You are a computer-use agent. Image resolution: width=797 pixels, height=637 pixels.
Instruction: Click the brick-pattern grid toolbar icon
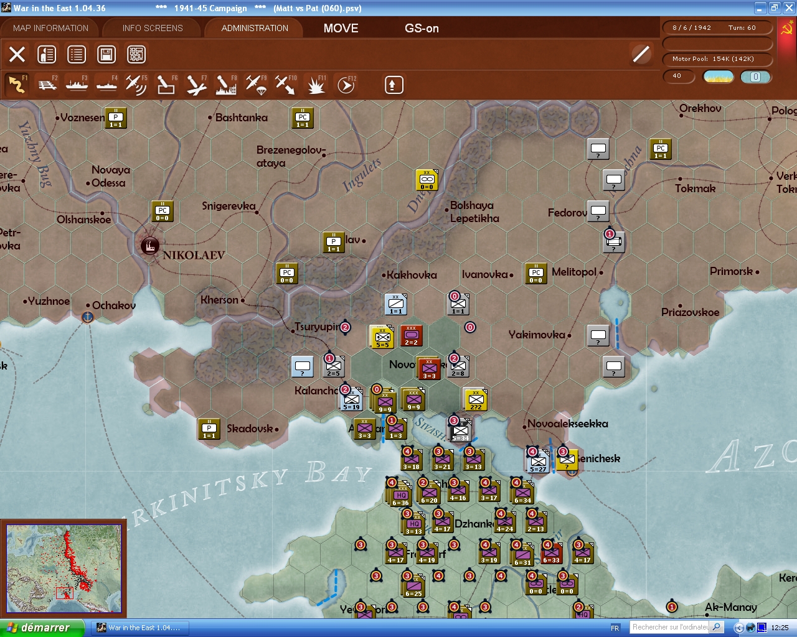136,54
